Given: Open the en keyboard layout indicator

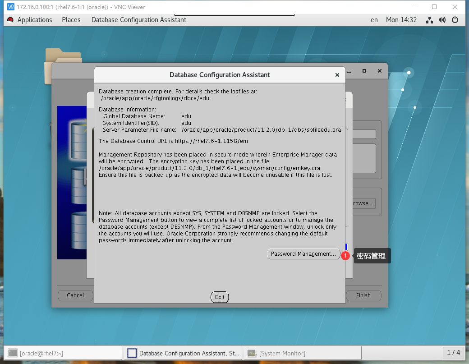Looking at the screenshot, I should (x=374, y=20).
